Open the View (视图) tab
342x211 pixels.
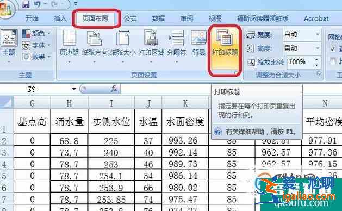[215, 18]
